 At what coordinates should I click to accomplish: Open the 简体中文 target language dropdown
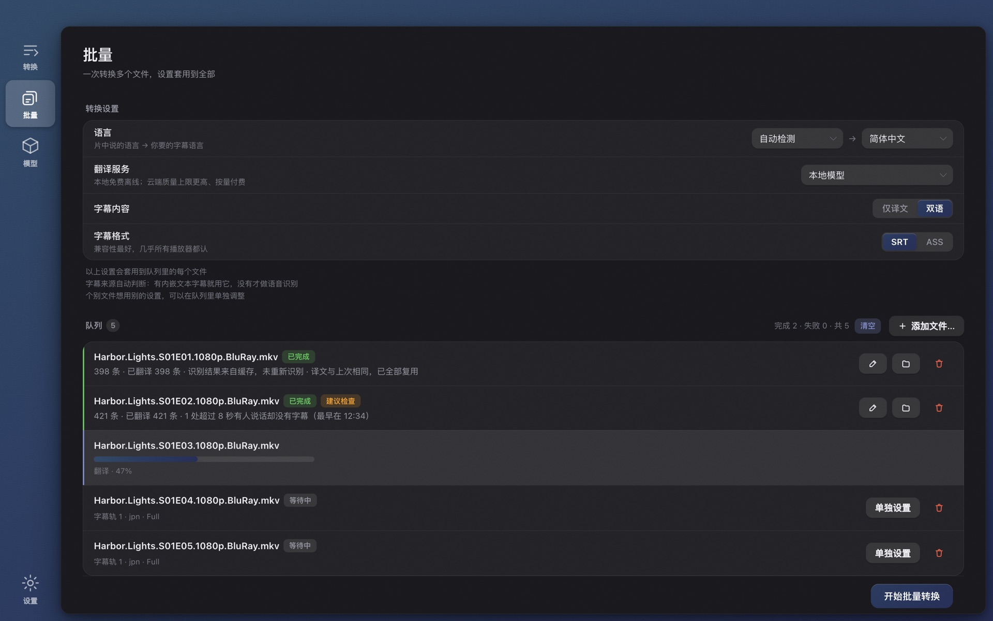907,139
